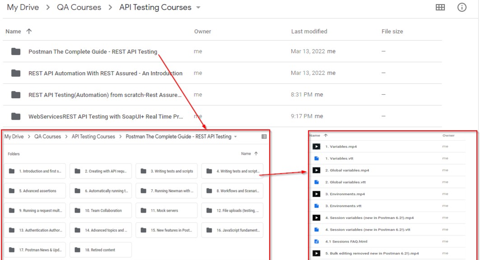Click the File size column header
The image size is (480, 260).
392,32
